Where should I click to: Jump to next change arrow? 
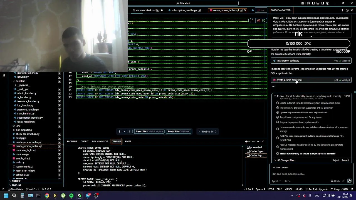point(129,132)
